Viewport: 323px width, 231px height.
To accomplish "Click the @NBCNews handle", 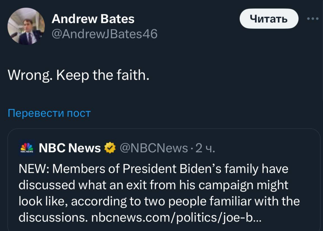I will point(154,148).
